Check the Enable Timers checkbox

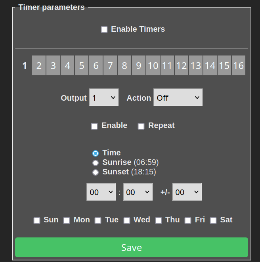104,30
